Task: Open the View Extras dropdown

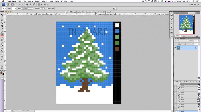Action: point(13,4)
